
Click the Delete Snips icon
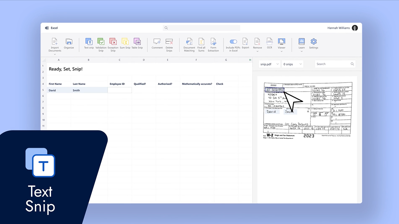tap(169, 42)
